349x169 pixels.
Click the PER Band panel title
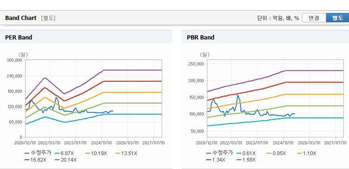pyautogui.click(x=19, y=38)
